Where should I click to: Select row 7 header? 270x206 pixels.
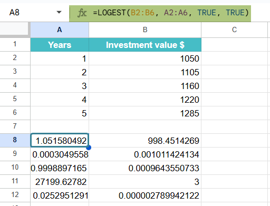tap(15, 126)
